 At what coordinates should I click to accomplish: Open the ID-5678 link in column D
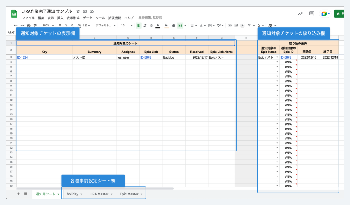pos(146,57)
